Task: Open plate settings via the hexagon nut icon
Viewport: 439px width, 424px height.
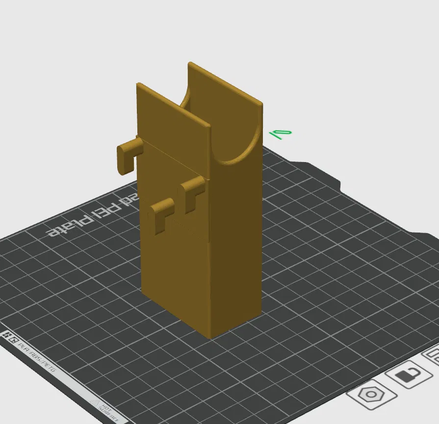Action: pyautogui.click(x=372, y=394)
